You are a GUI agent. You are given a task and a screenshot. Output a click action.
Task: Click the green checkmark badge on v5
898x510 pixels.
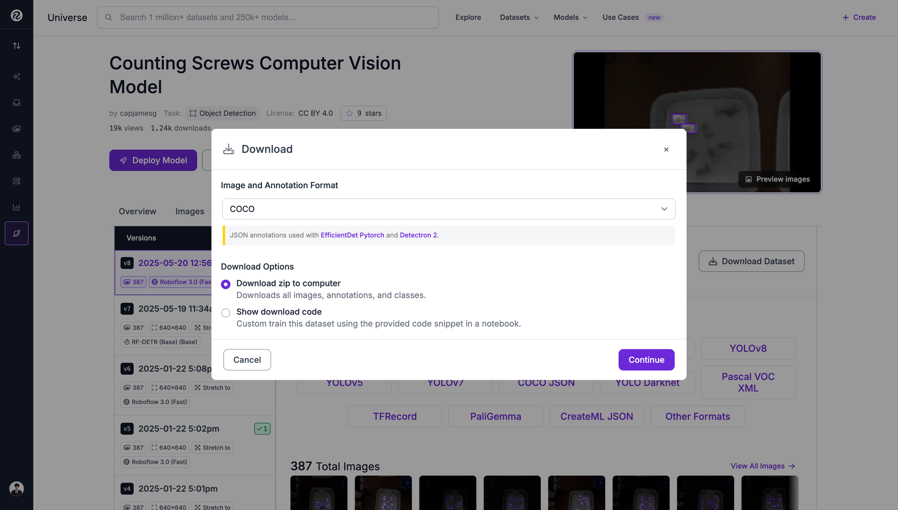tap(262, 429)
